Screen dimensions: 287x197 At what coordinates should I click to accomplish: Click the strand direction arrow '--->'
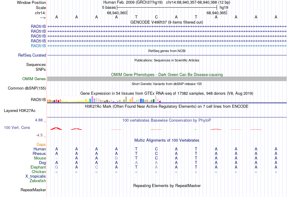tap(43, 18)
